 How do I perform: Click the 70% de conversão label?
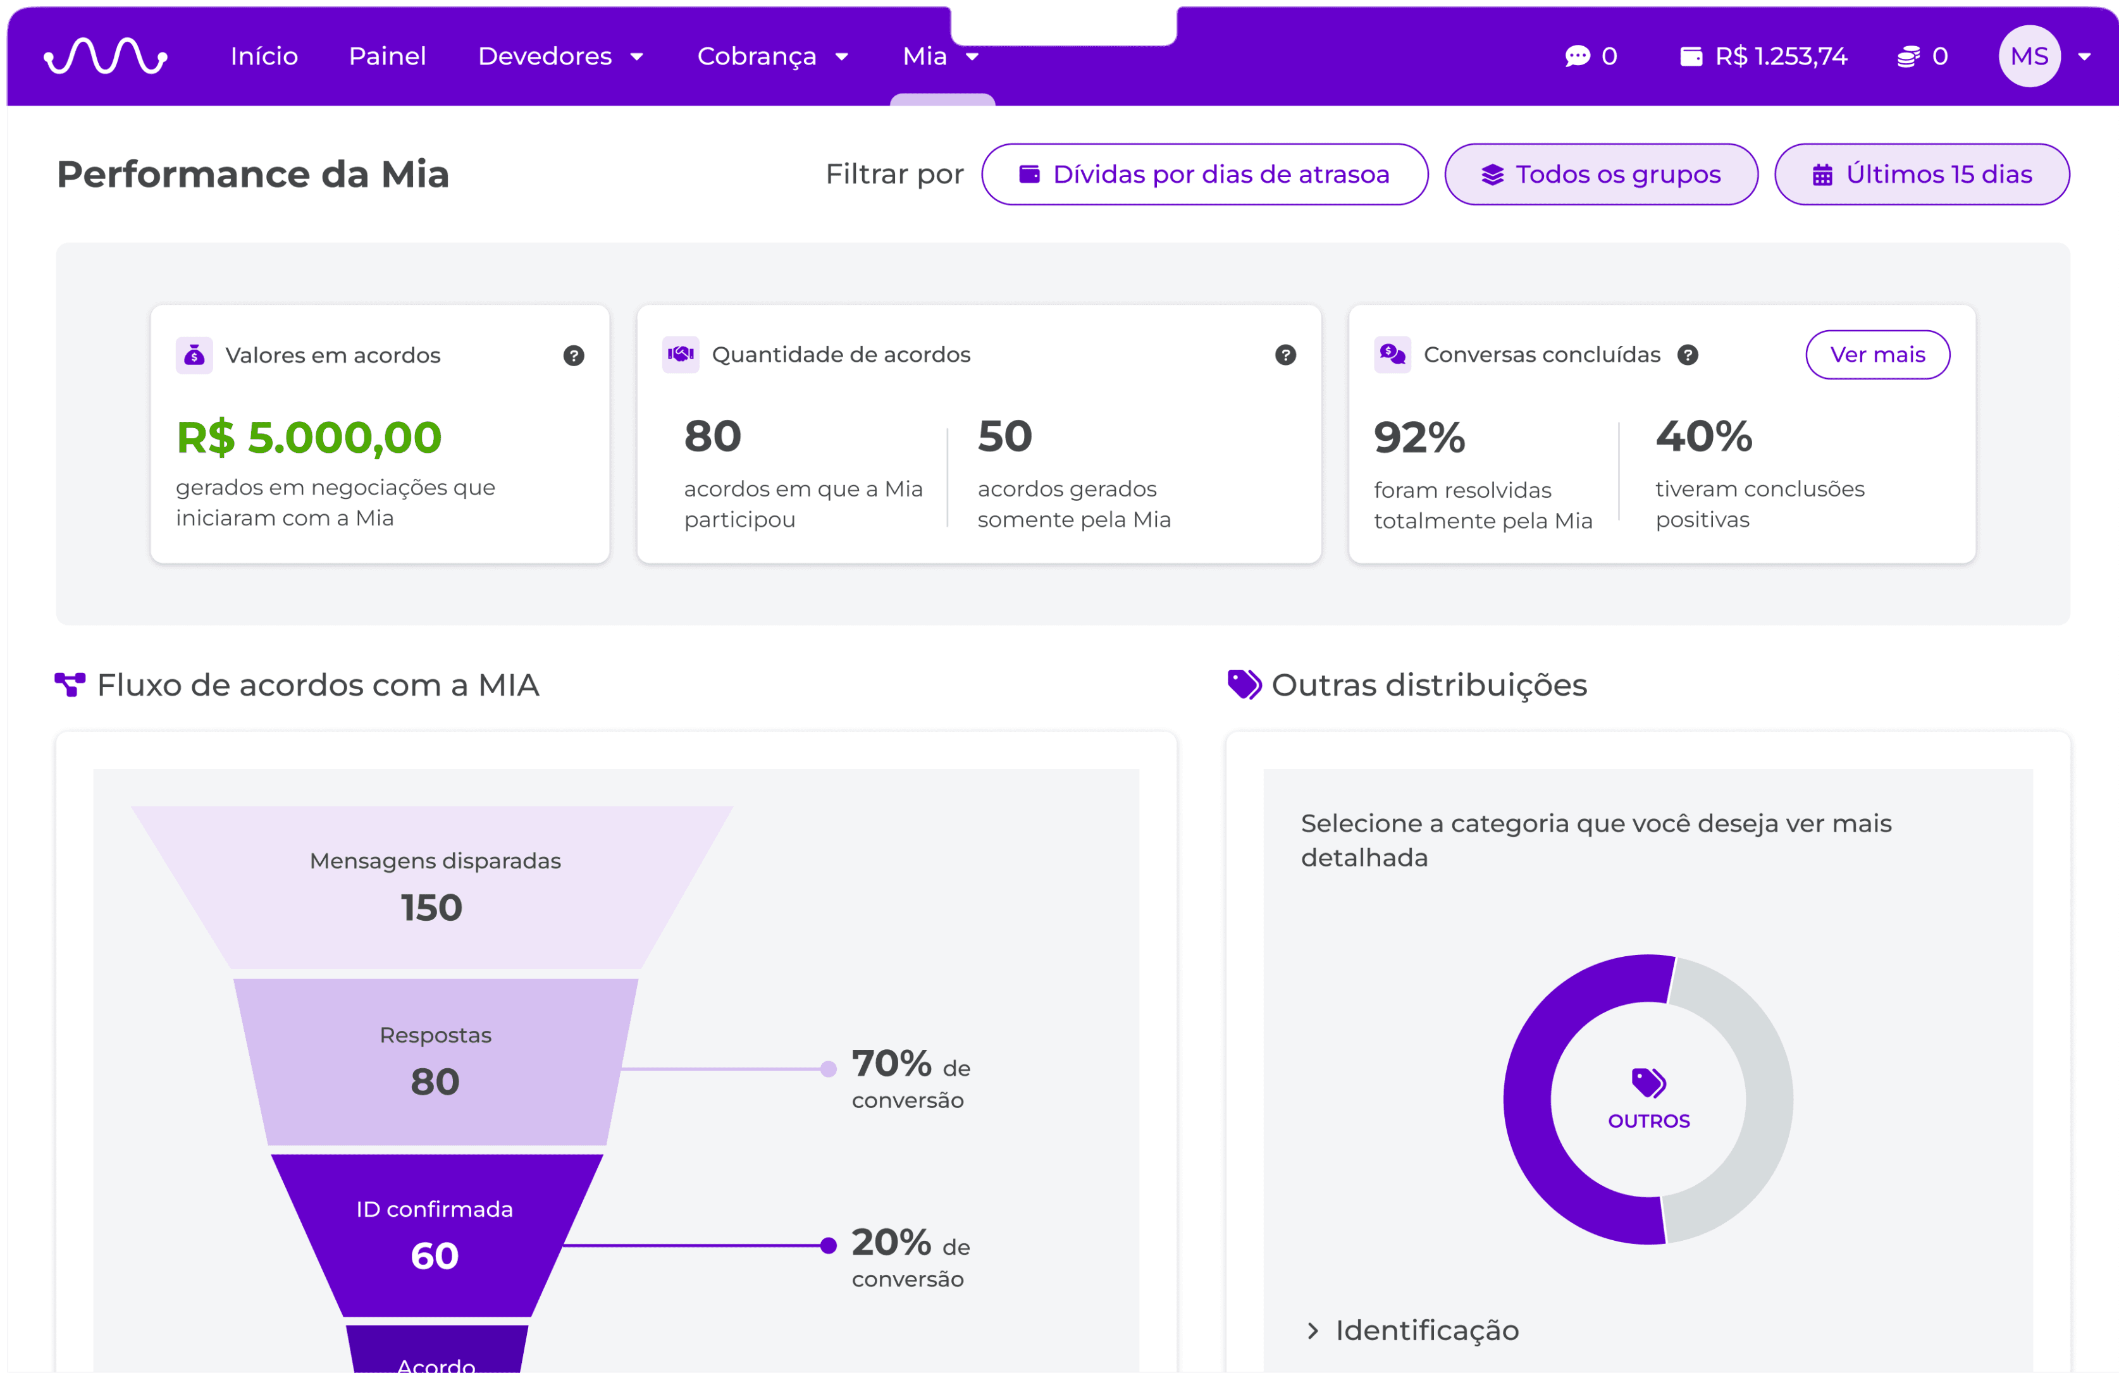pyautogui.click(x=911, y=1079)
